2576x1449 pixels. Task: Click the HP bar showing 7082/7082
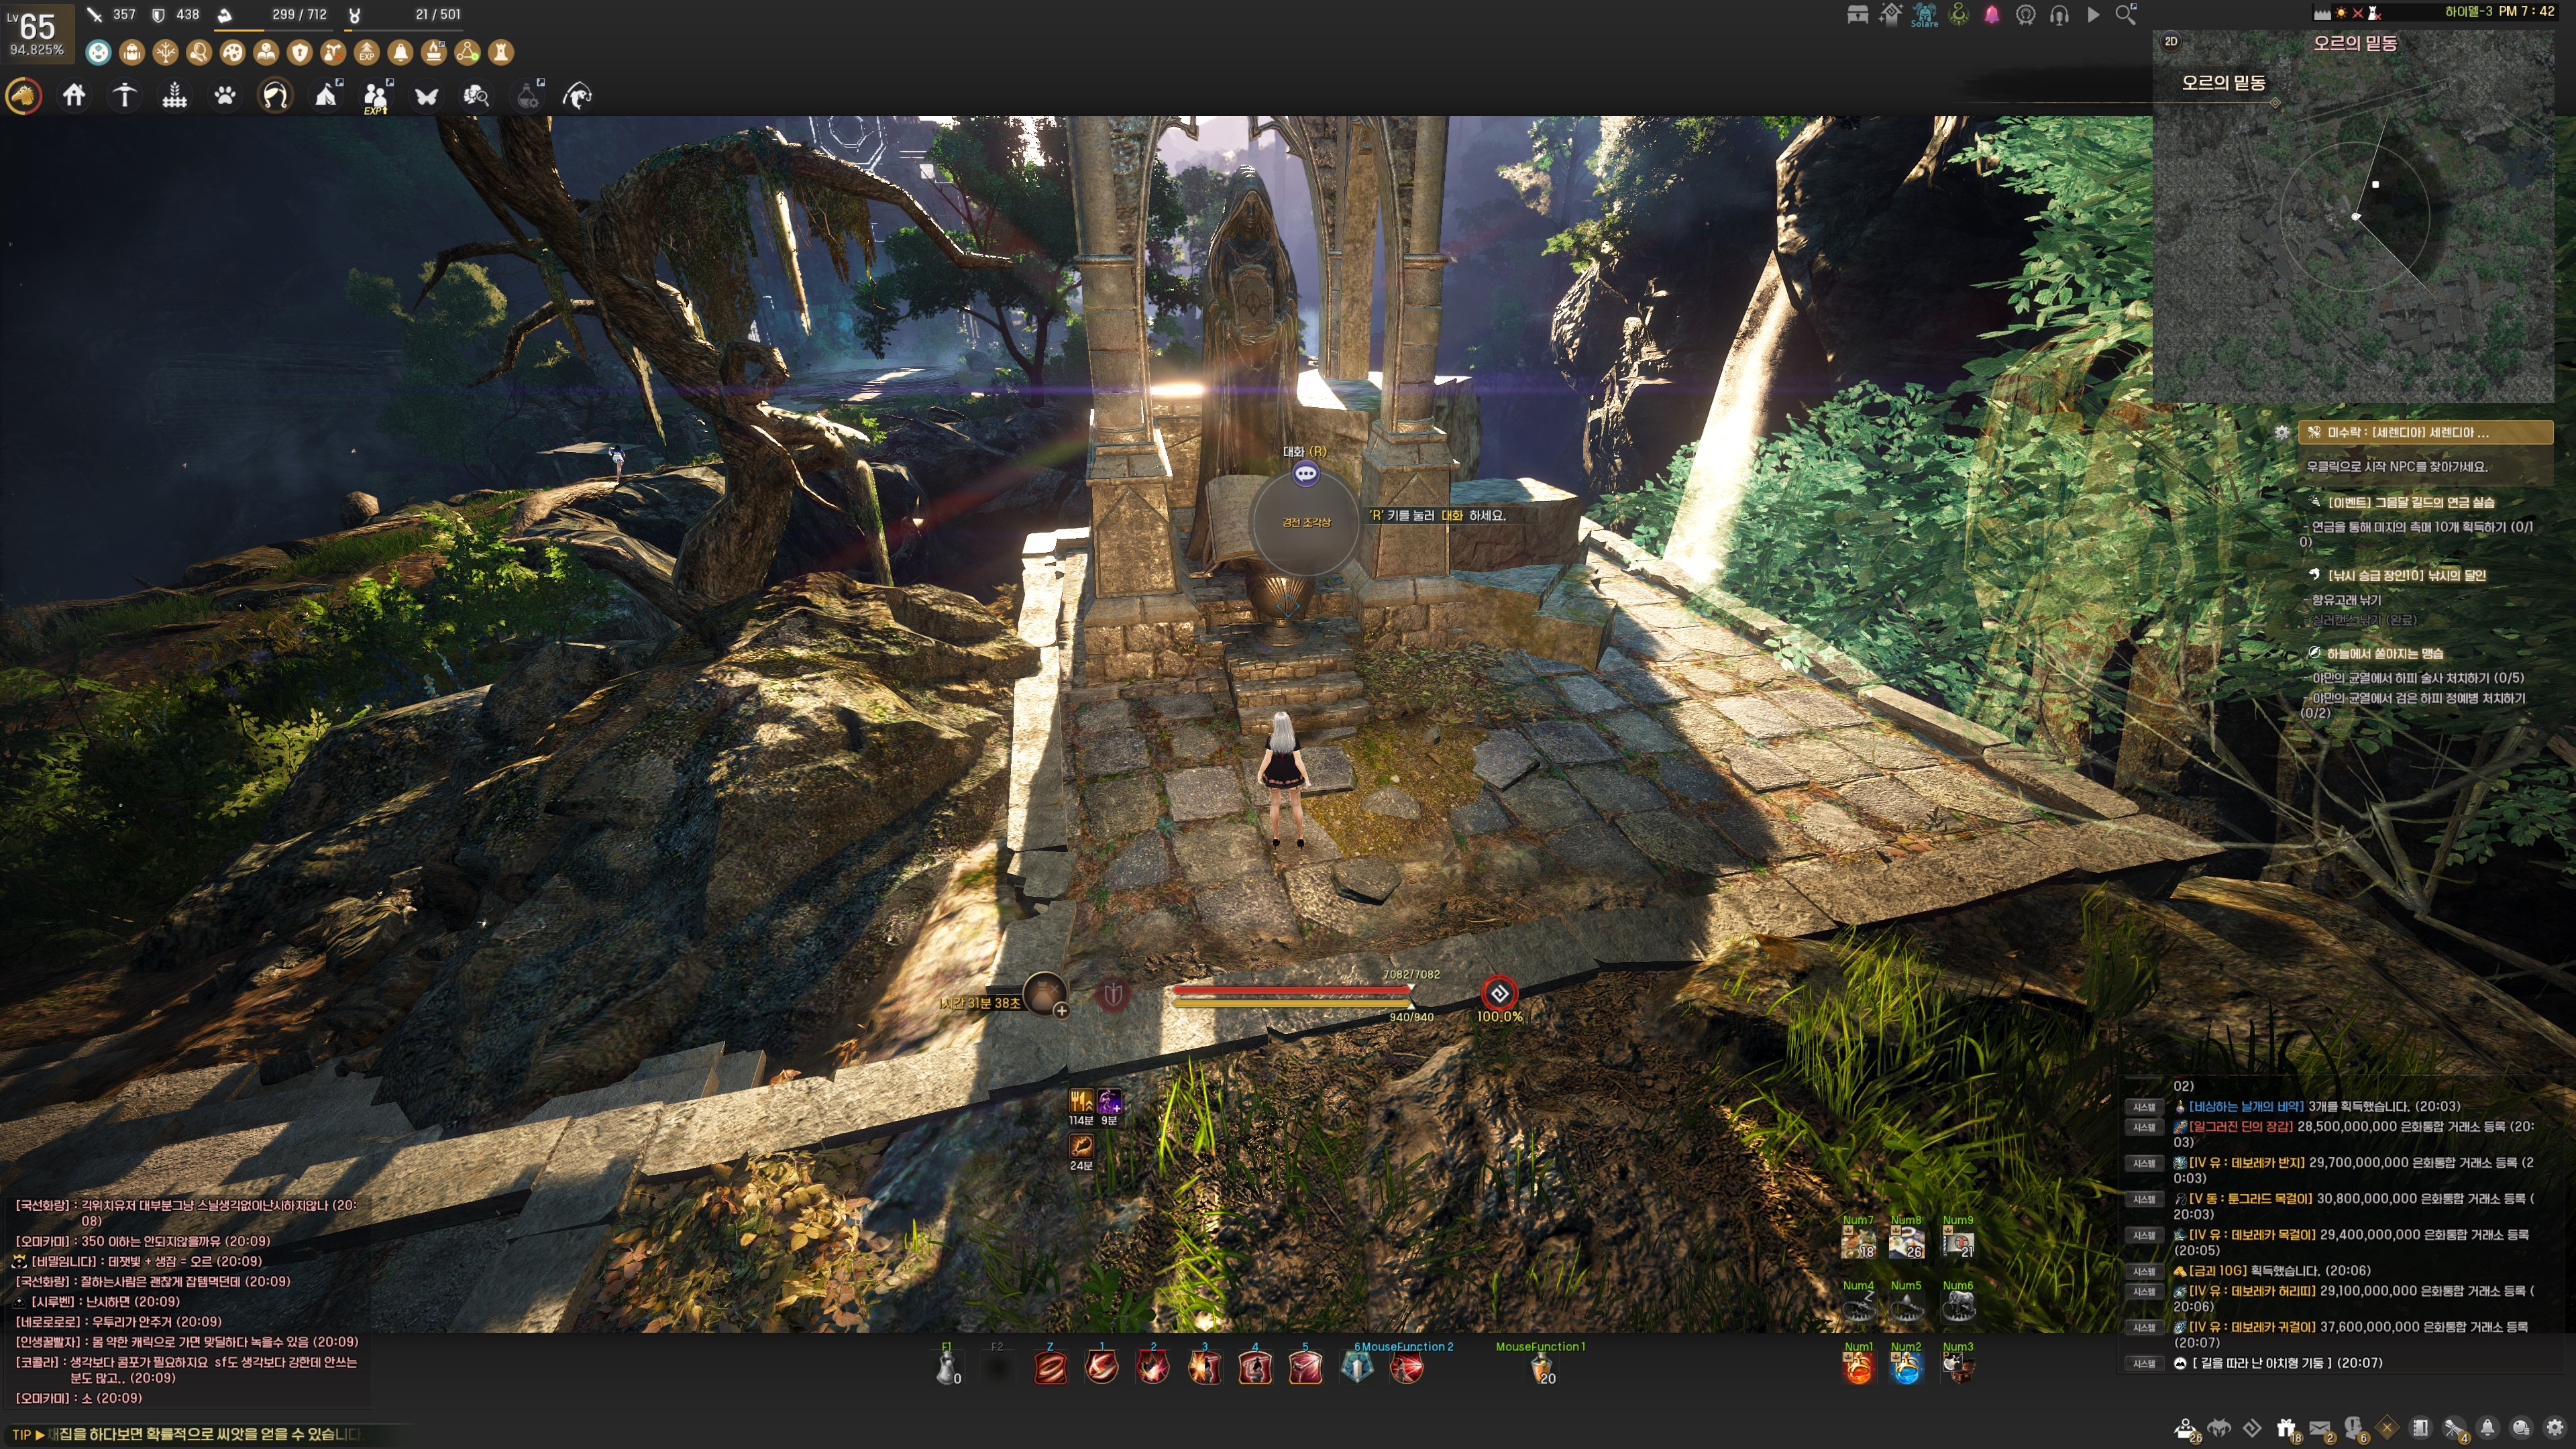pos(1292,990)
